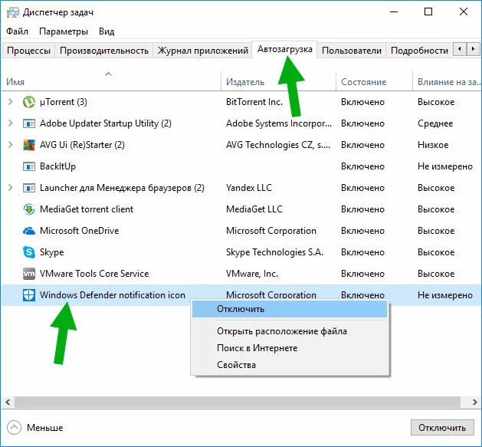The height and width of the screenshot is (447, 482).
Task: Select the MediaGet torrent client name
Action: point(87,209)
